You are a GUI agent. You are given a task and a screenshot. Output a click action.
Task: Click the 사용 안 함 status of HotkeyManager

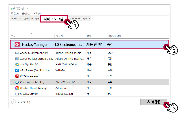(x=94, y=44)
